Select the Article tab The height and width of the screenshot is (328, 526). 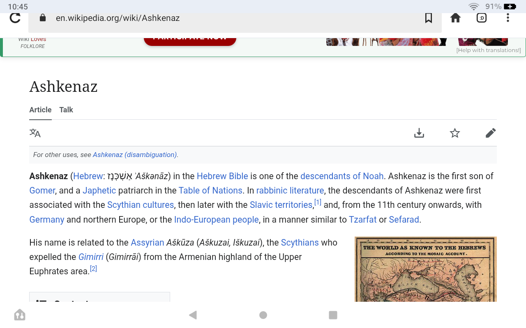pyautogui.click(x=40, y=110)
